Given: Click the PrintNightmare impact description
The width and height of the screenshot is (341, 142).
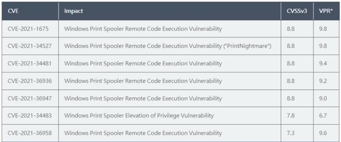Looking at the screenshot, I should click(168, 46).
